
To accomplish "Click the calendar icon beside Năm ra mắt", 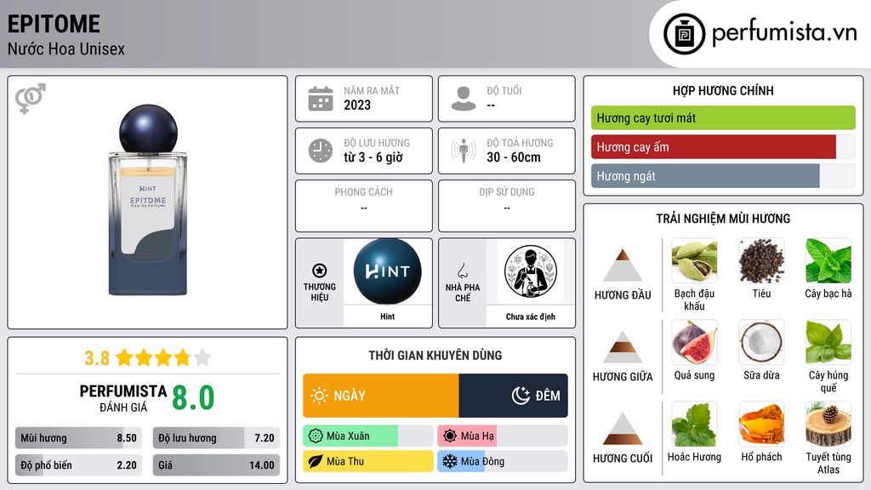I will [321, 99].
